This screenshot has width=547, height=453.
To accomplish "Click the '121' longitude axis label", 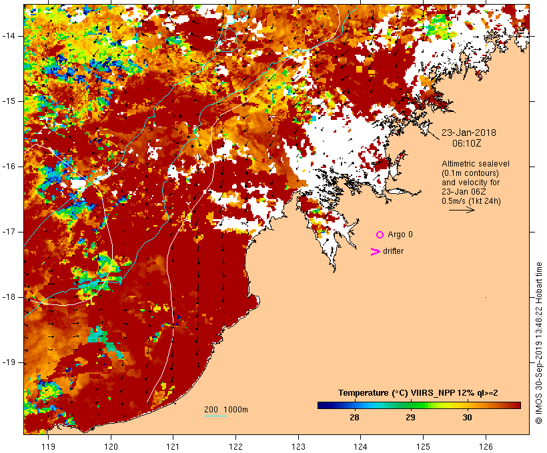I will coord(173,446).
